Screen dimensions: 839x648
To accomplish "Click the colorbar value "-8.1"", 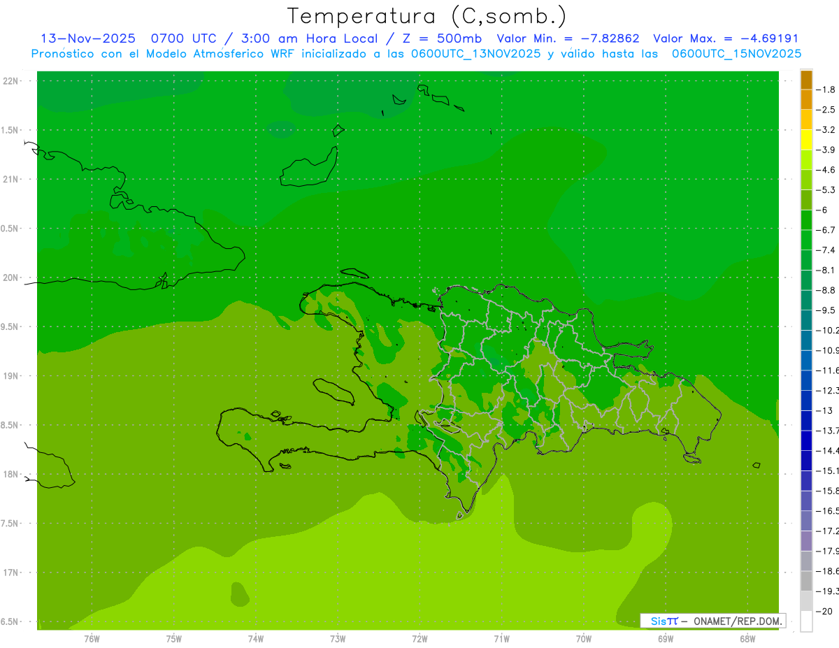I will coord(826,270).
